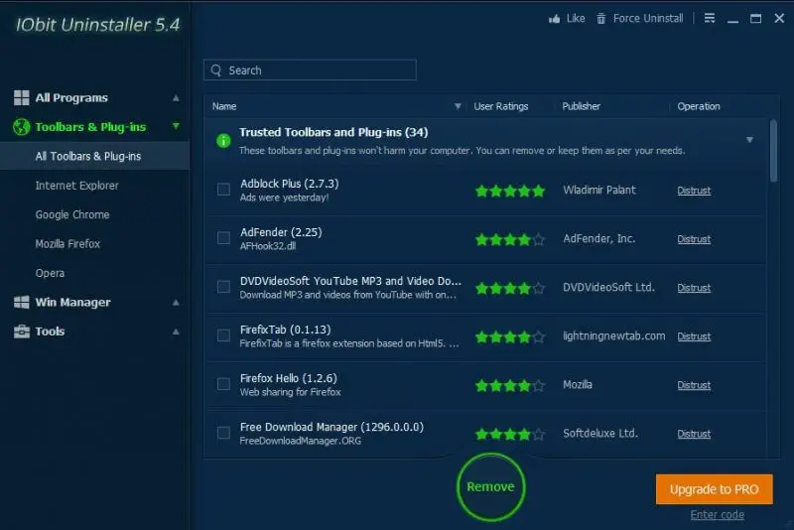
Task: Click the Force Uninstall trash icon
Action: coord(601,19)
